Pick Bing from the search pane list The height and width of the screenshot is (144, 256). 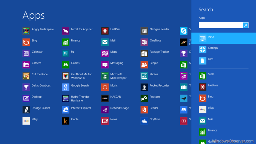coord(210,98)
